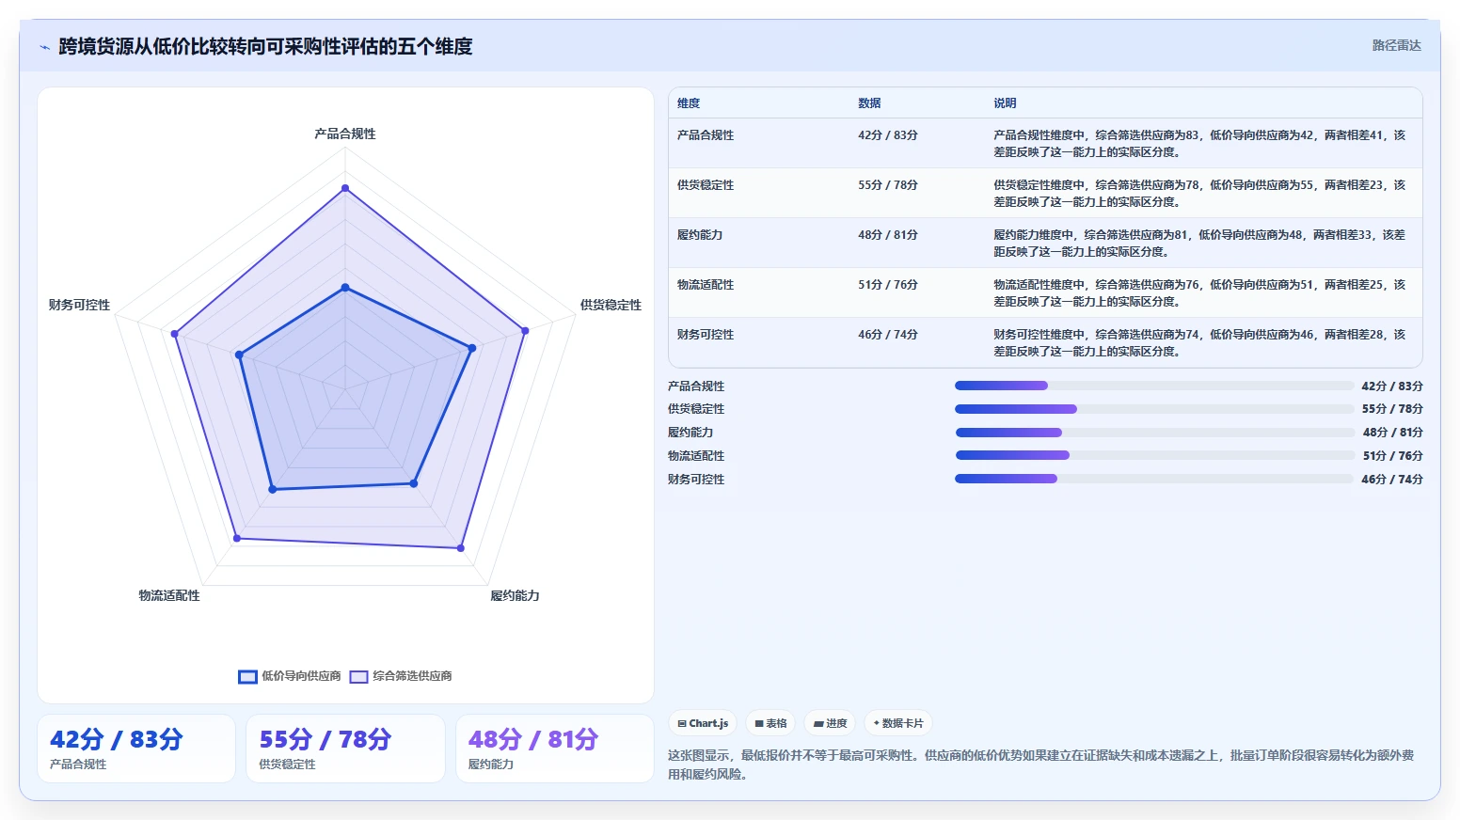Click the 综合筛选供应商 legend color box
This screenshot has width=1460, height=820.
tap(358, 676)
